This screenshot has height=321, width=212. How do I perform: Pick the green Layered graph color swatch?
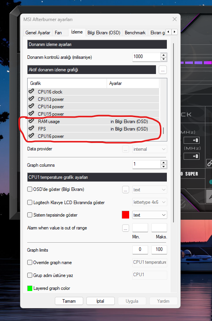[30, 288]
